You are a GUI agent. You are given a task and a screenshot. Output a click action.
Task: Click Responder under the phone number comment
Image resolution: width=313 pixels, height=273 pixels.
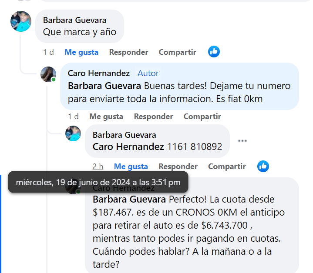point(178,166)
